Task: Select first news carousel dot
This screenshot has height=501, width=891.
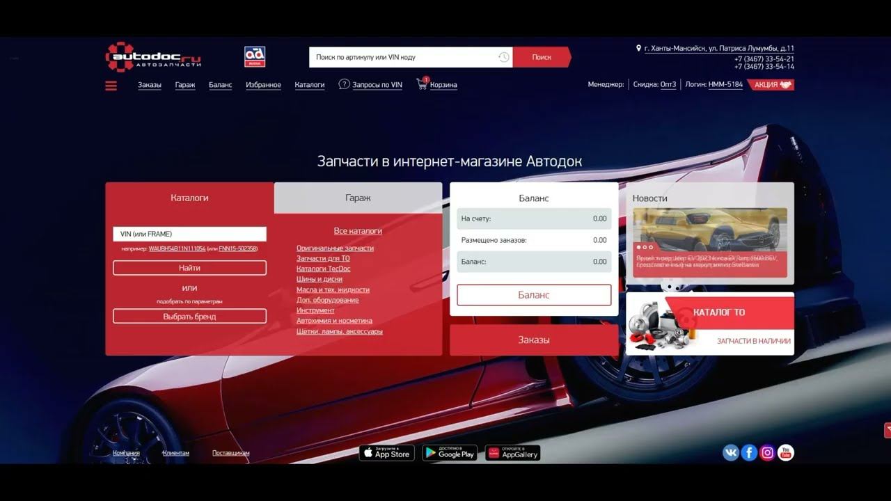Action: click(x=638, y=247)
